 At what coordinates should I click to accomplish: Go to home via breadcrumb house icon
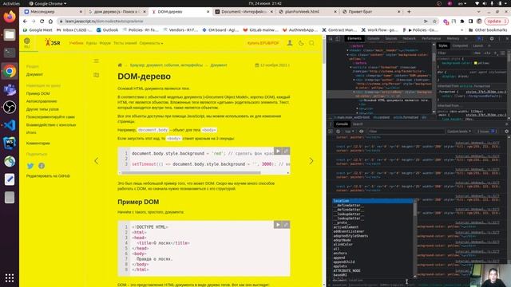click(120, 65)
